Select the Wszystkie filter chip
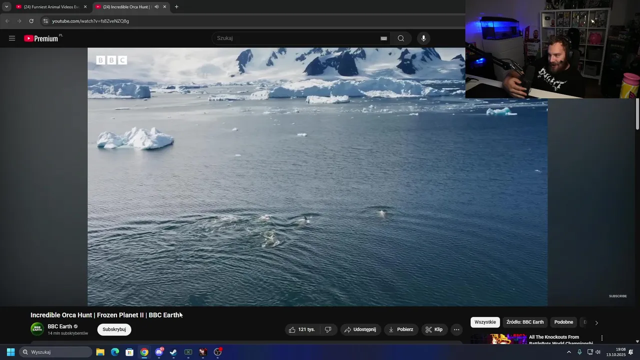Image resolution: width=640 pixels, height=360 pixels. pos(485,322)
